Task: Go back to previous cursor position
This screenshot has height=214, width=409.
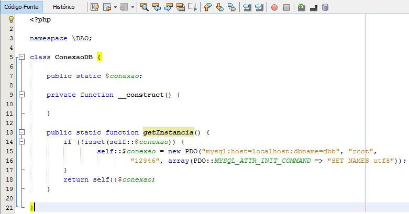Action: click(x=107, y=7)
